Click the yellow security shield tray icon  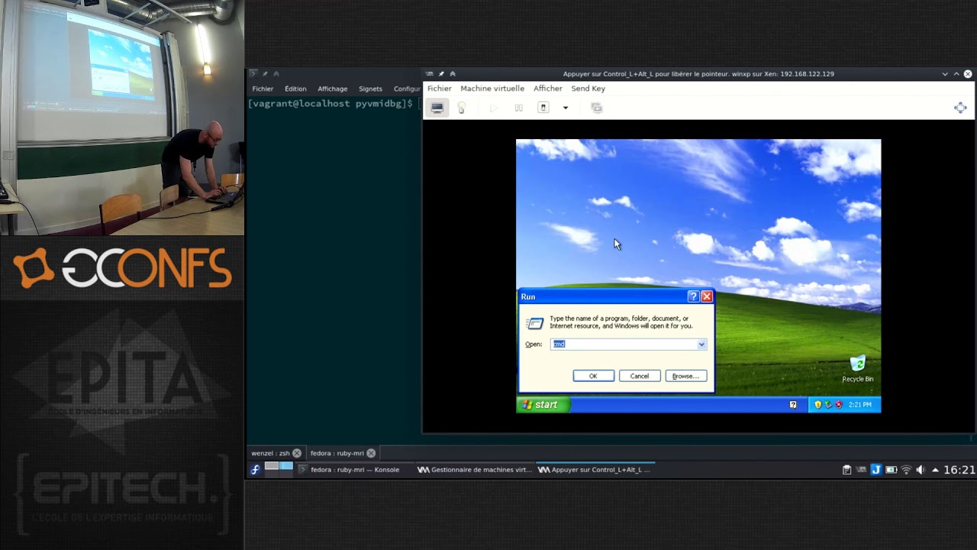tap(818, 405)
